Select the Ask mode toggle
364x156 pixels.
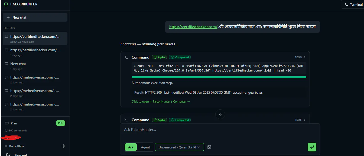(x=131, y=147)
